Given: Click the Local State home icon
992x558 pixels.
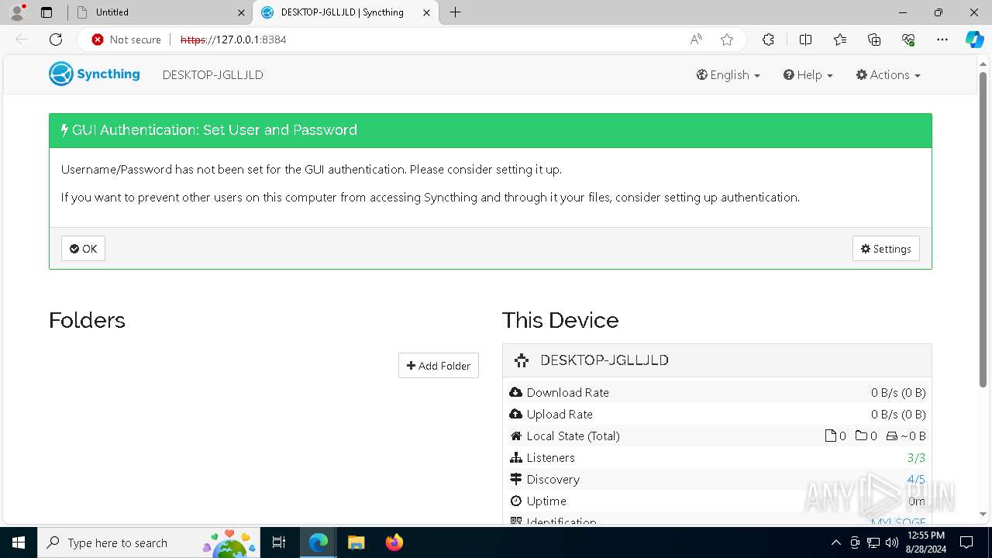Looking at the screenshot, I should point(516,436).
